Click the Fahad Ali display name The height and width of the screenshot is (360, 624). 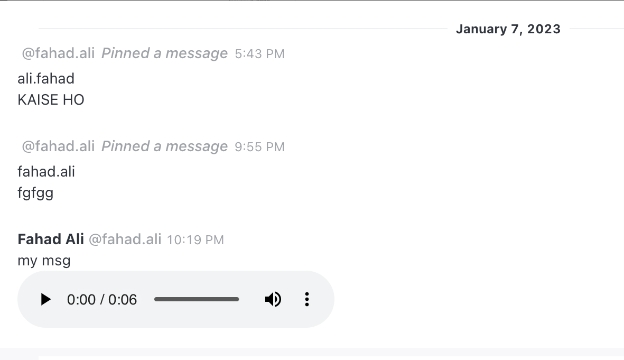pyautogui.click(x=50, y=239)
